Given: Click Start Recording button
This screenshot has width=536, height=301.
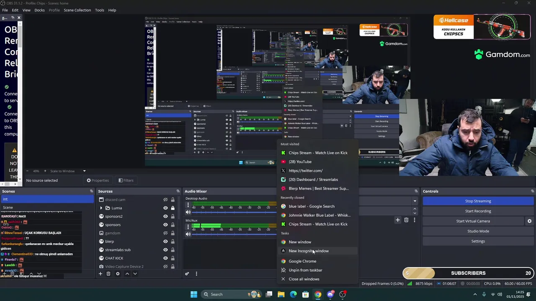Looking at the screenshot, I should [478, 211].
